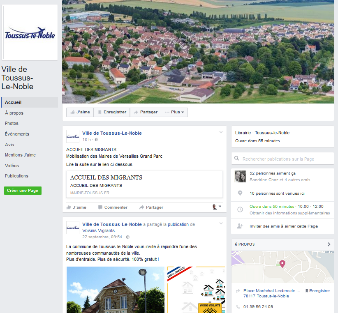The height and width of the screenshot is (313, 338).
Task: Click Sandrine Chaz et 4 autres amis
Action: point(280,180)
